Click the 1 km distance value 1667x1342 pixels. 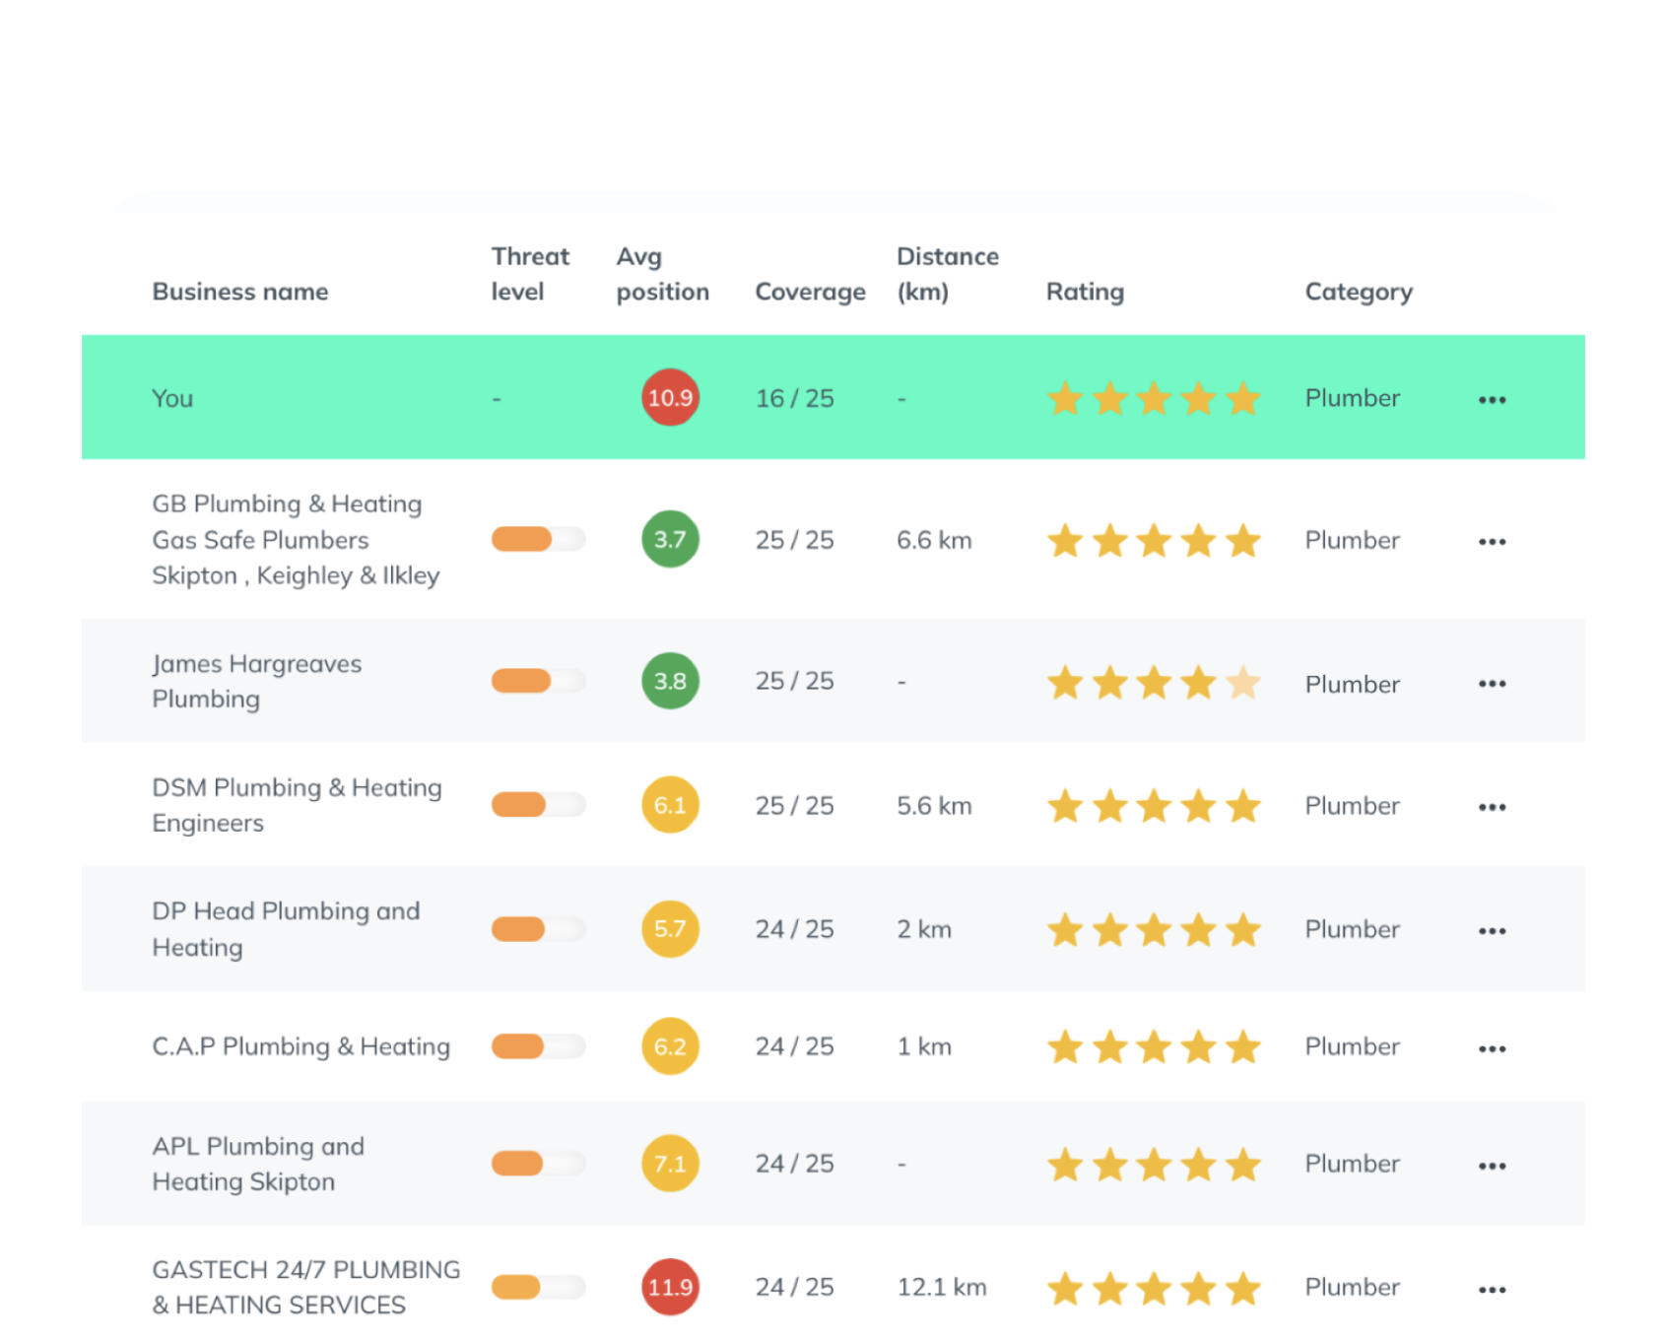pos(924,1046)
